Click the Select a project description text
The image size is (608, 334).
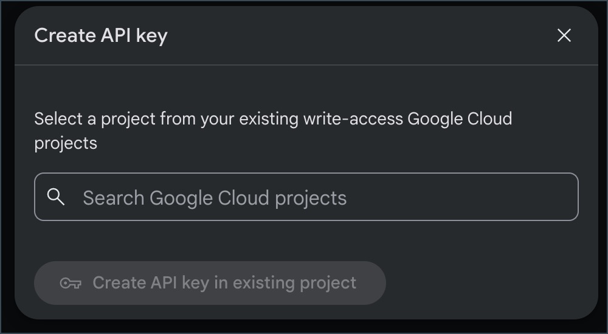pos(273,131)
